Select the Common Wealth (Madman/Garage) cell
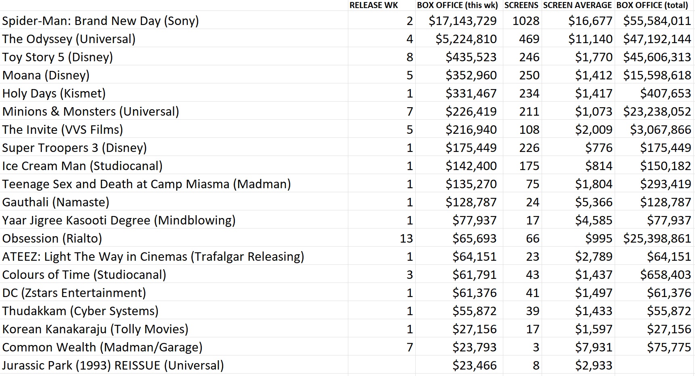The width and height of the screenshot is (695, 376). (x=102, y=347)
